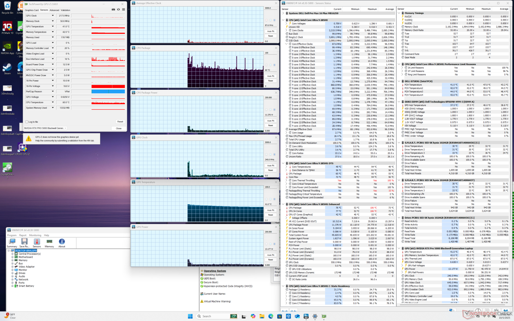514x321 pixels.
Task: Expand the Central Processor(s) tree node
Action: click(12, 254)
